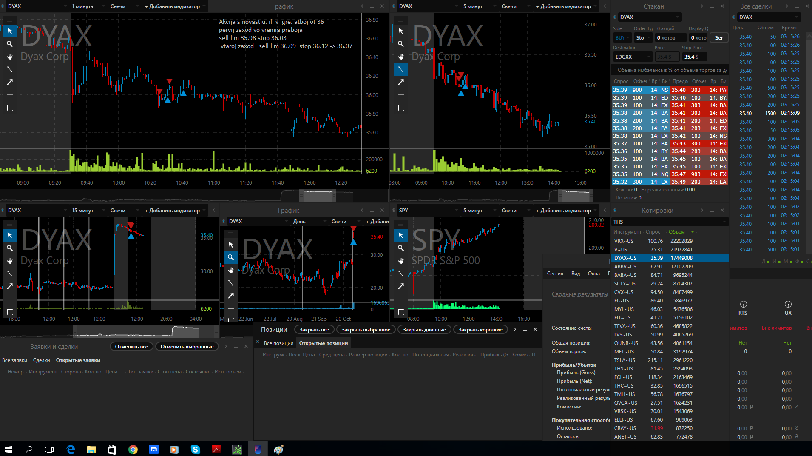Viewport: 812px width, 456px height.
Task: Toggle link indicator on SPY chart header
Action: coord(394,211)
